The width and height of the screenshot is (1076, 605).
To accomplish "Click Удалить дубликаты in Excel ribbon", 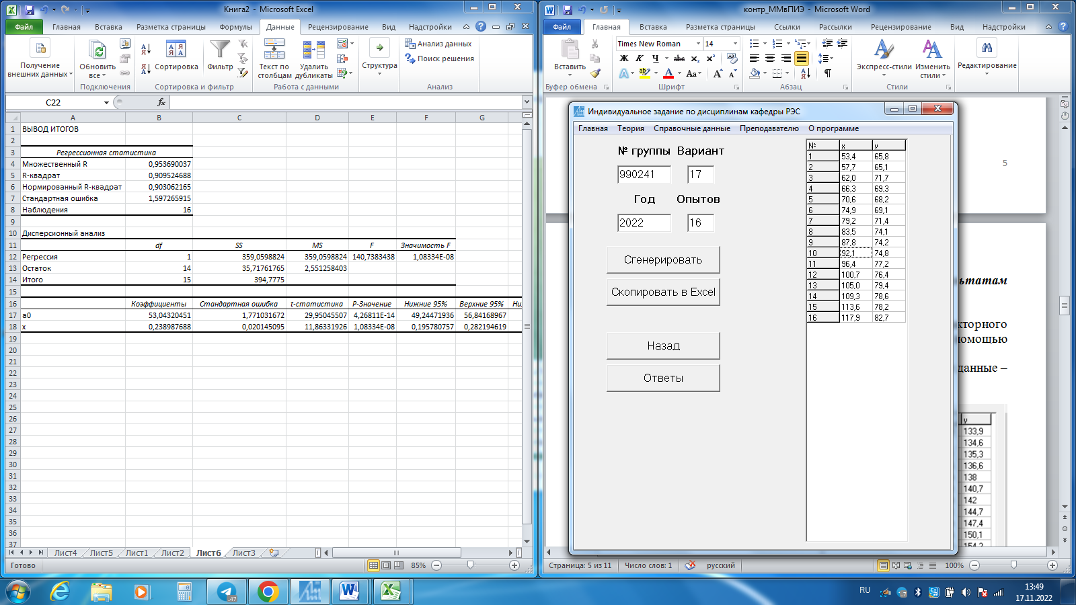I will point(314,58).
